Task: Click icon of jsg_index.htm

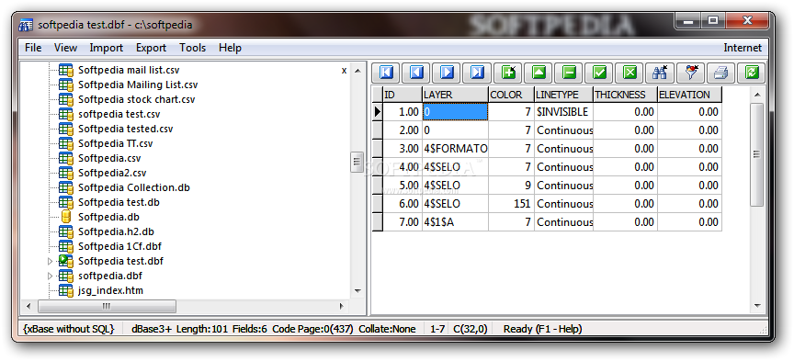Action: point(66,290)
